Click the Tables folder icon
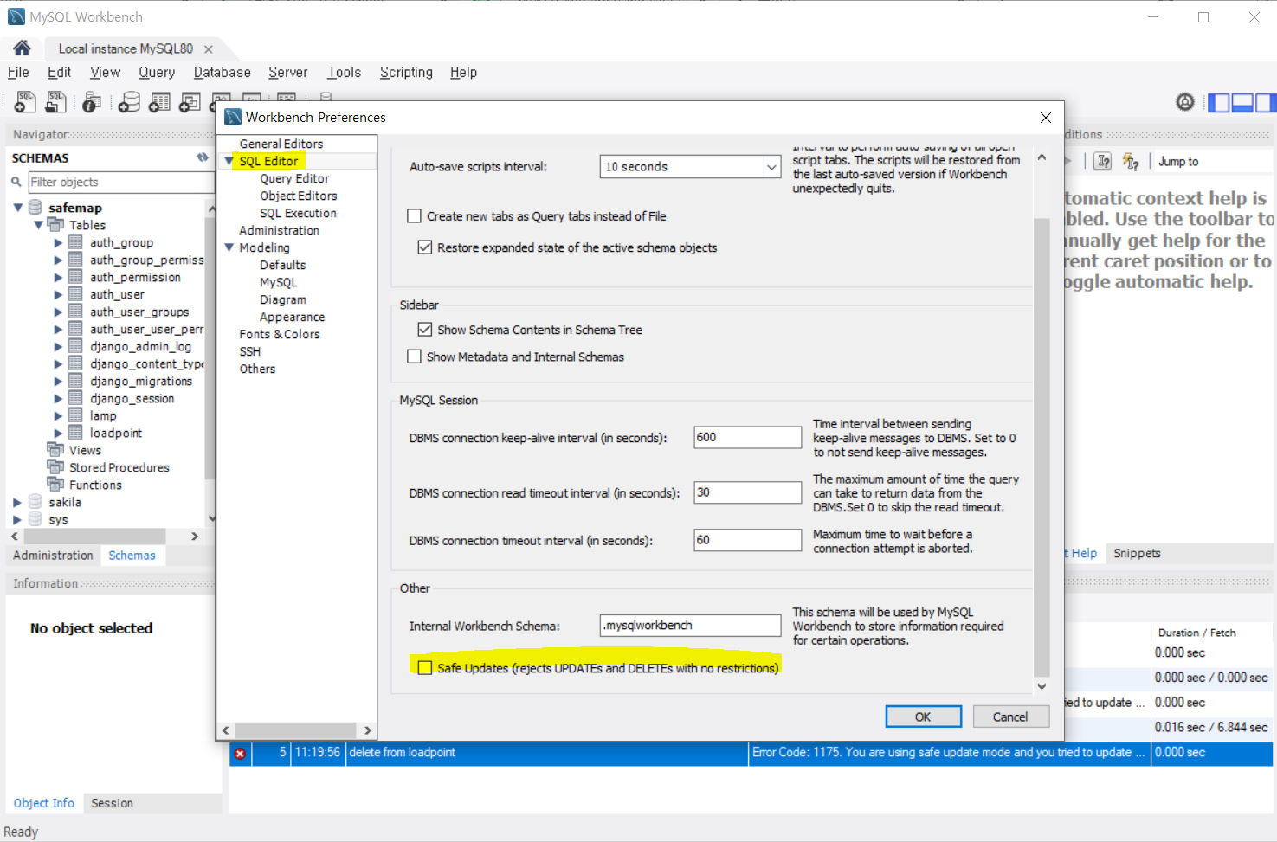This screenshot has width=1277, height=842. (56, 225)
